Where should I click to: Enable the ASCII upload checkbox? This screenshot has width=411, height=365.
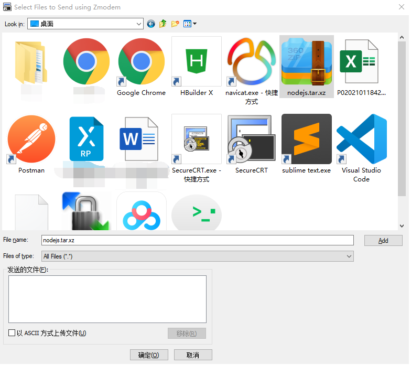12,333
